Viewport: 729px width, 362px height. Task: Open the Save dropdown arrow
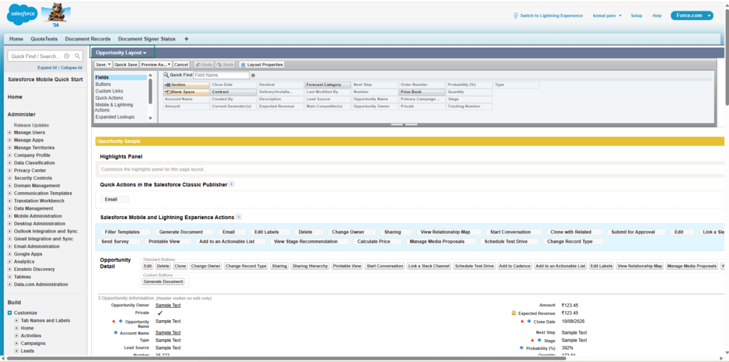click(110, 65)
